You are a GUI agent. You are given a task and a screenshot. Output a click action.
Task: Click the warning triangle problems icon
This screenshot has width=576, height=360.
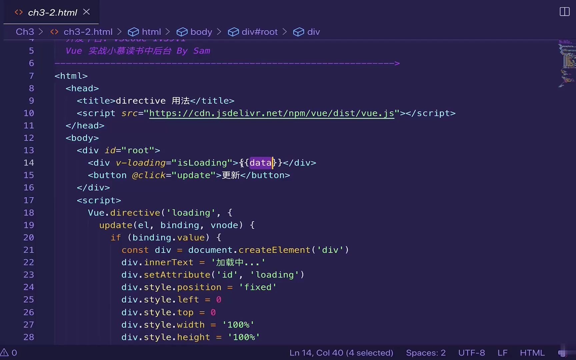click(x=4, y=353)
